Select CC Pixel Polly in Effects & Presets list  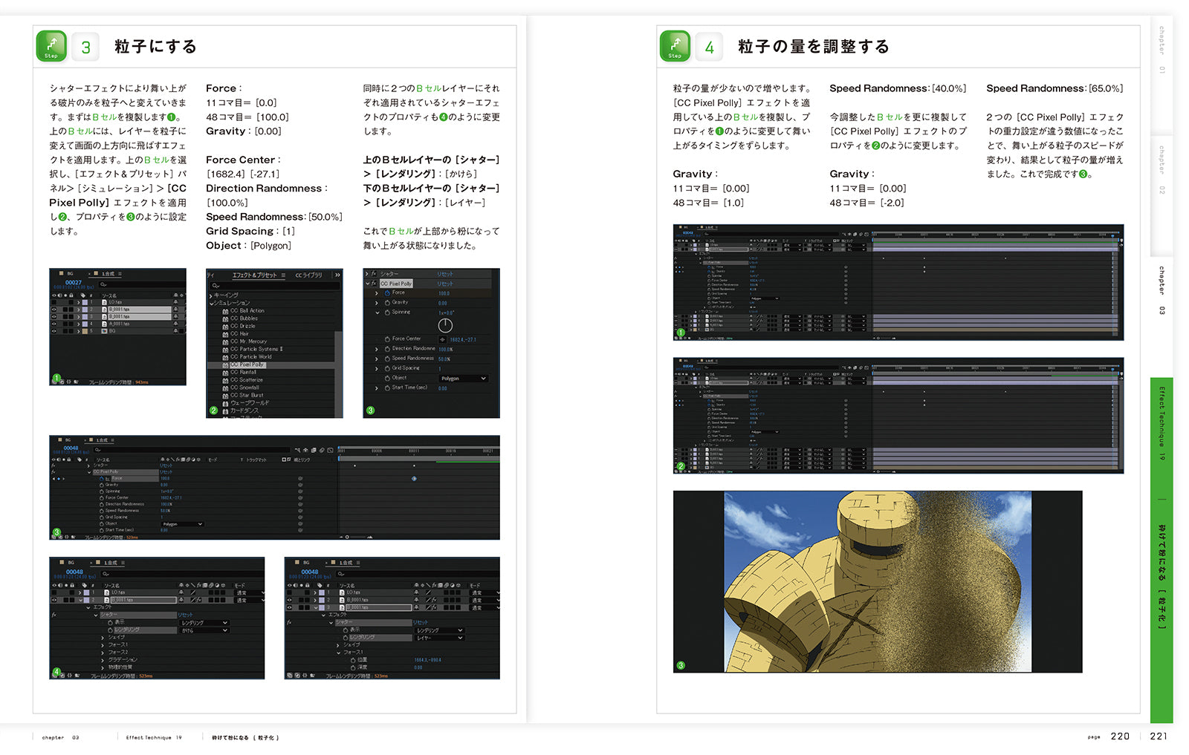point(248,365)
